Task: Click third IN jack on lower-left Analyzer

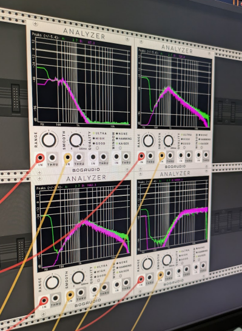Action: point(95,290)
